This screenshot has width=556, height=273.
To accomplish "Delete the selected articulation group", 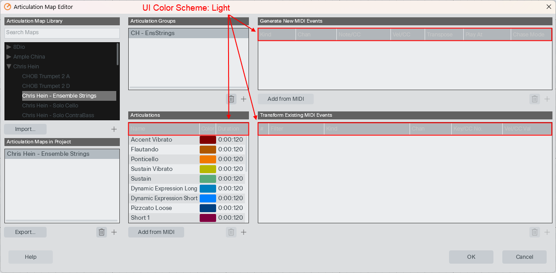I will [231, 99].
